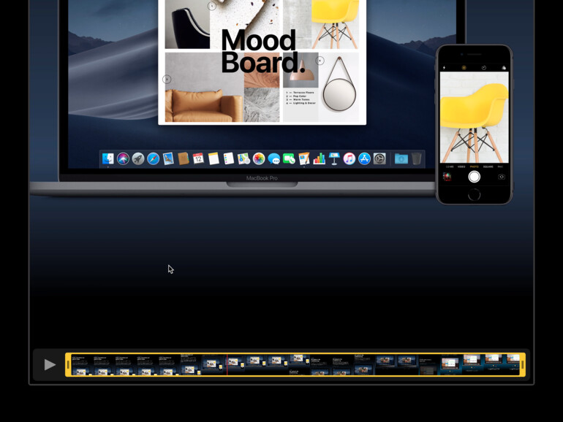The height and width of the screenshot is (422, 563).
Task: Switch iPhone camera to VIDEO mode
Action: 461,166
